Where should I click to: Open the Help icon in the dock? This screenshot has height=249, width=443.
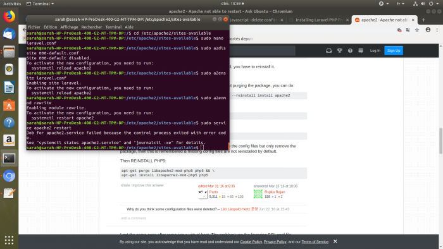pyautogui.click(x=9, y=123)
